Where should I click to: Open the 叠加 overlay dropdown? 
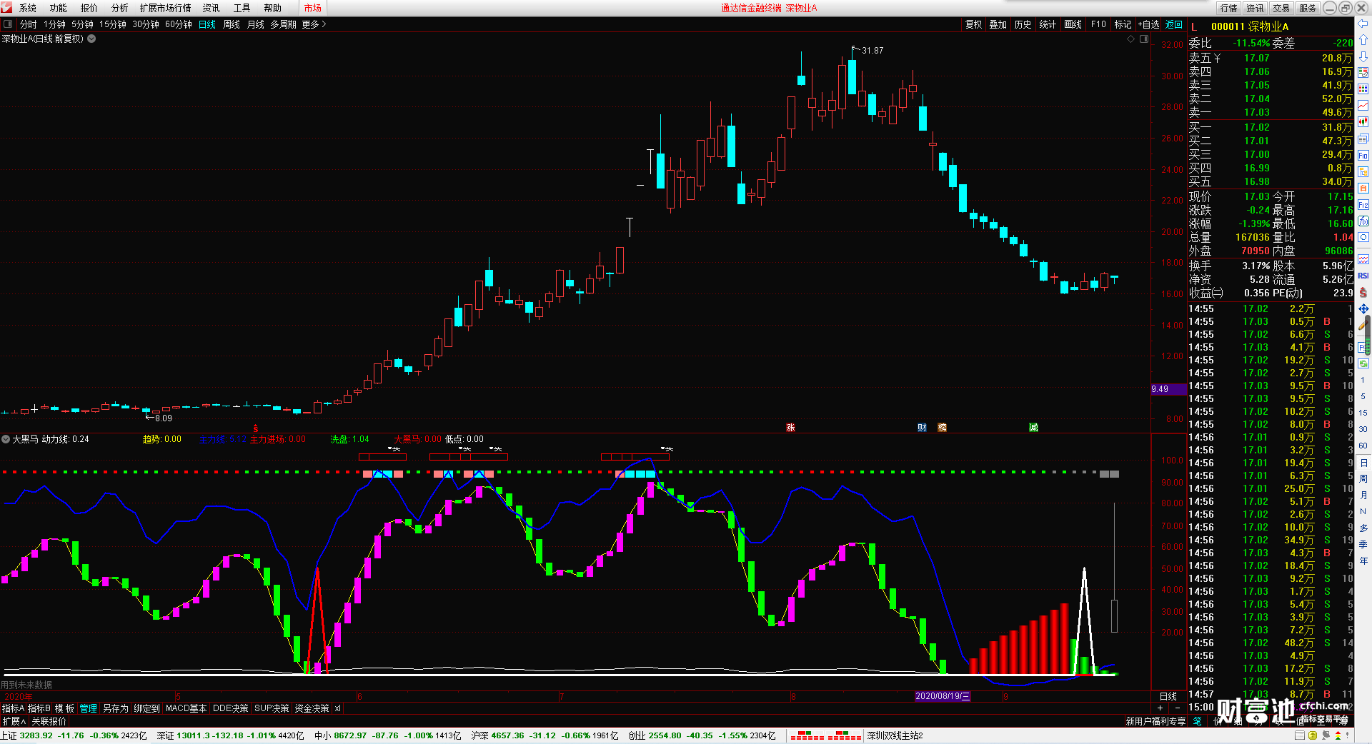pos(998,24)
